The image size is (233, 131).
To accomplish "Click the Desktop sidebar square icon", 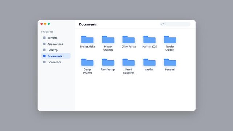I will [x=44, y=50].
